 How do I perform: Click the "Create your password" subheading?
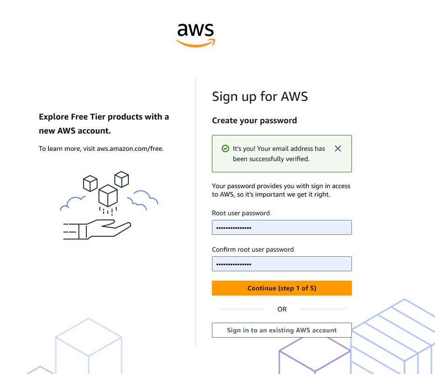[x=254, y=120]
